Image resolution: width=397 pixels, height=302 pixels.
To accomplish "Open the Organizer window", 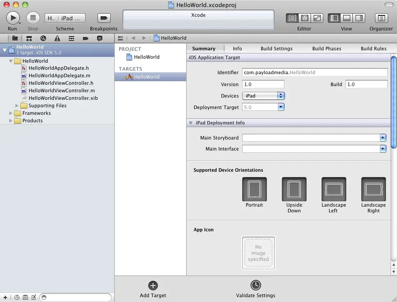I will pos(381,18).
